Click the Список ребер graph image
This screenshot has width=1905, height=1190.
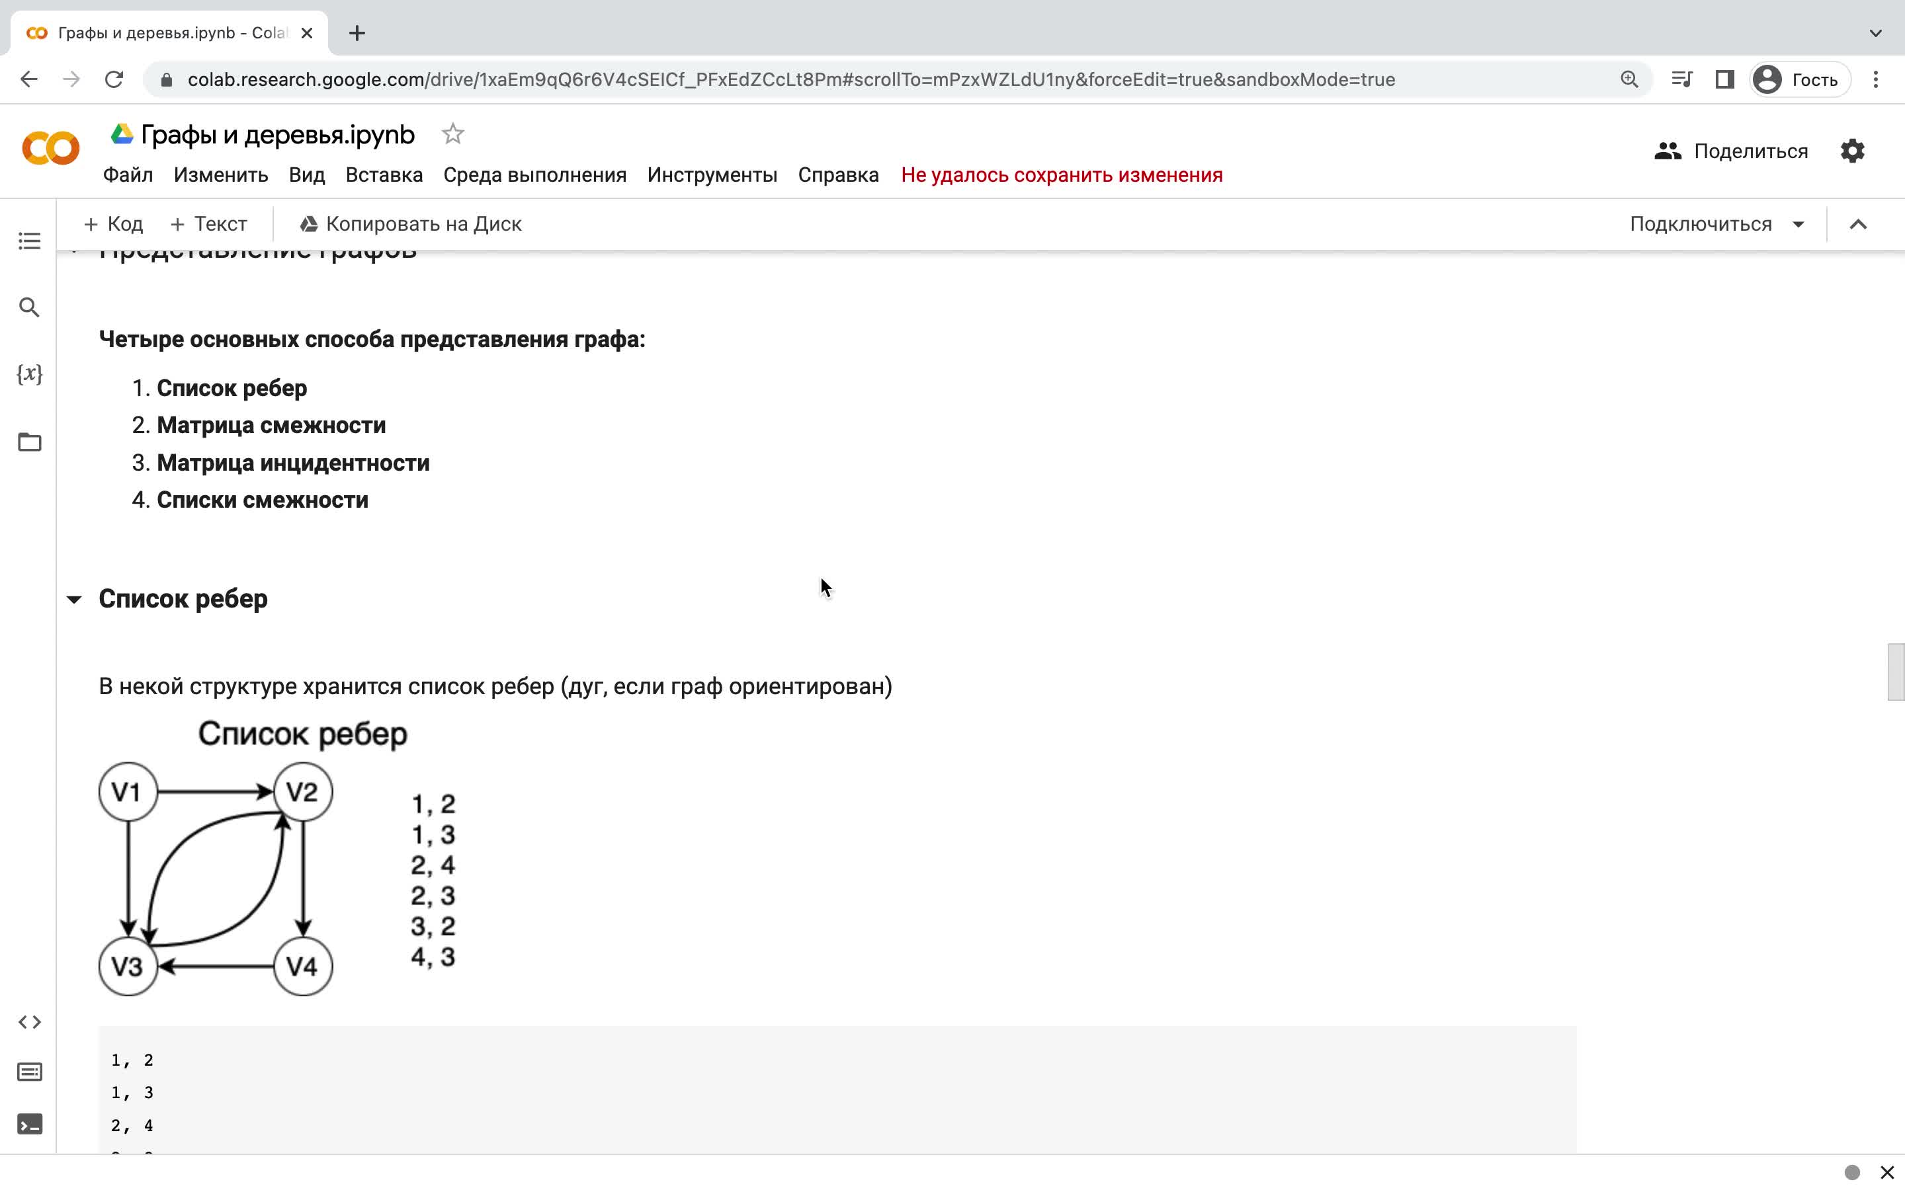pyautogui.click(x=277, y=858)
